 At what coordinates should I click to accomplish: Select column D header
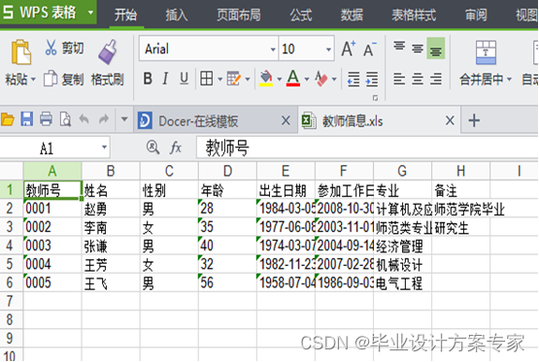[227, 171]
